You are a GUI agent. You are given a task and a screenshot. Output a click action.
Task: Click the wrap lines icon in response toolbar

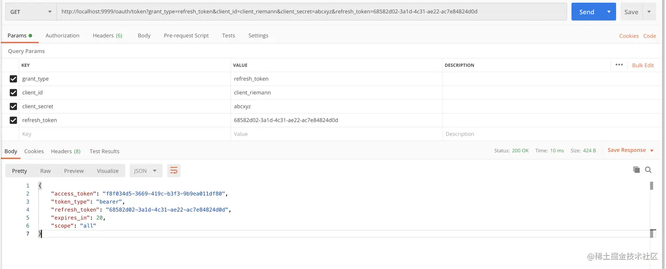(x=174, y=171)
